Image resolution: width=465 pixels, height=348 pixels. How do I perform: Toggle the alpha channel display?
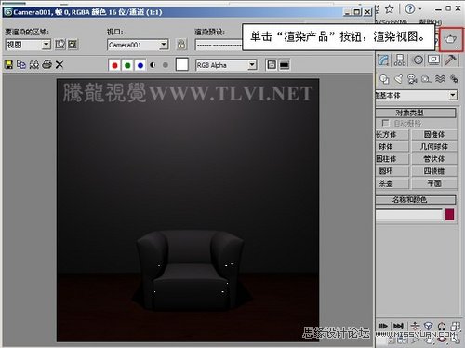point(153,65)
